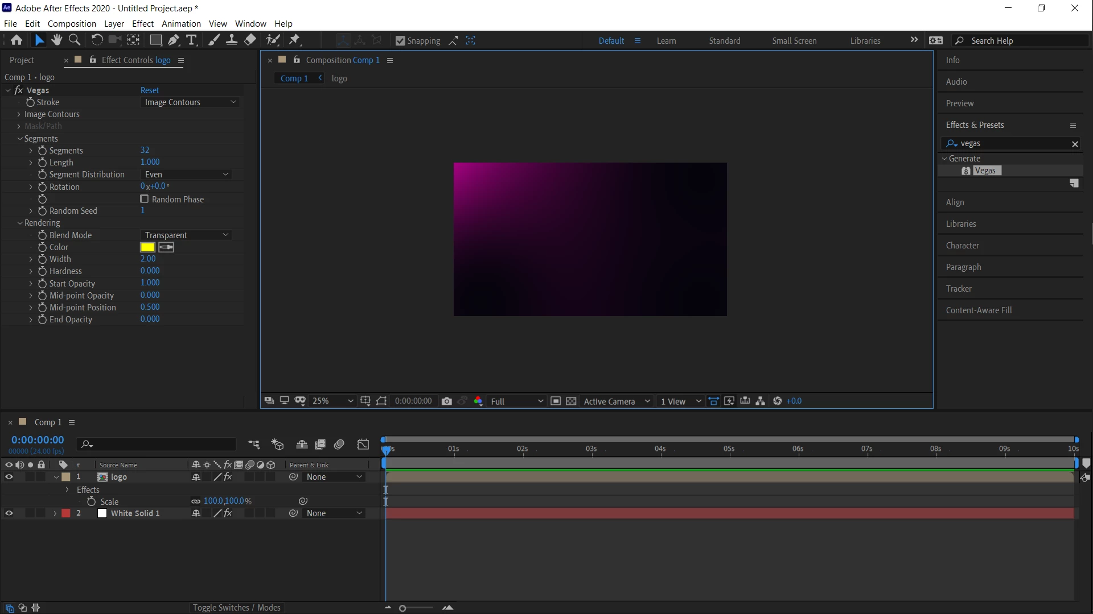Select the Pen tool in the toolbar
Image resolution: width=1093 pixels, height=614 pixels.
point(174,40)
